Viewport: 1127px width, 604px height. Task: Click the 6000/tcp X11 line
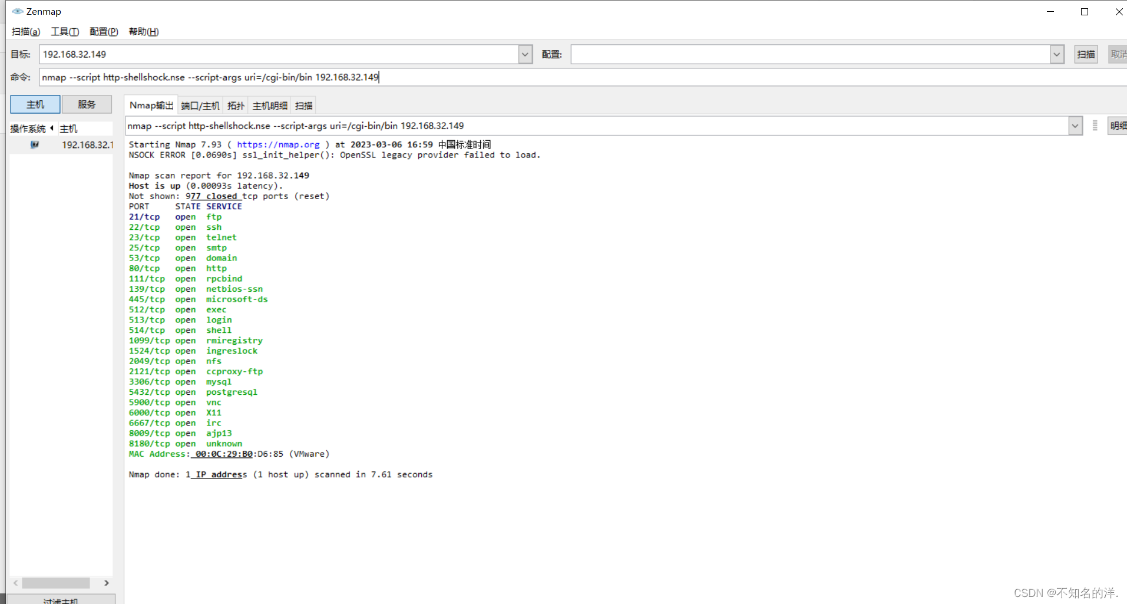click(175, 413)
